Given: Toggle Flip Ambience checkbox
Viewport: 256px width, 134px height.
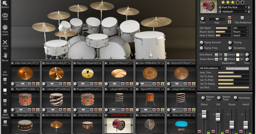Looking at the screenshot, I should point(242,18).
